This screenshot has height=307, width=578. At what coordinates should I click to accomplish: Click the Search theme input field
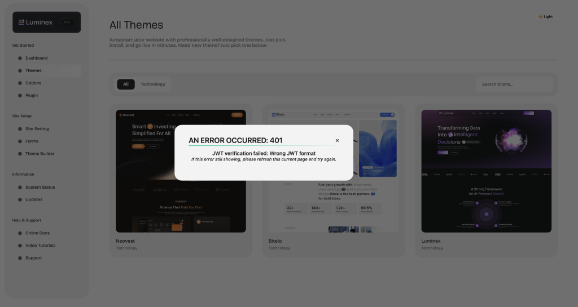pos(514,84)
